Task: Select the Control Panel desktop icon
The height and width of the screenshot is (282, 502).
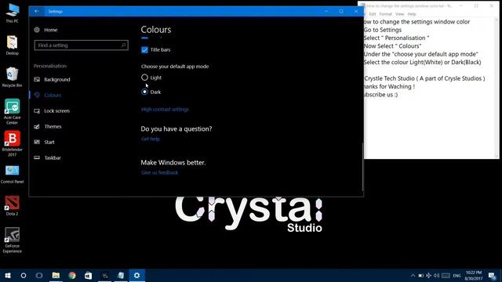Action: coord(13,174)
